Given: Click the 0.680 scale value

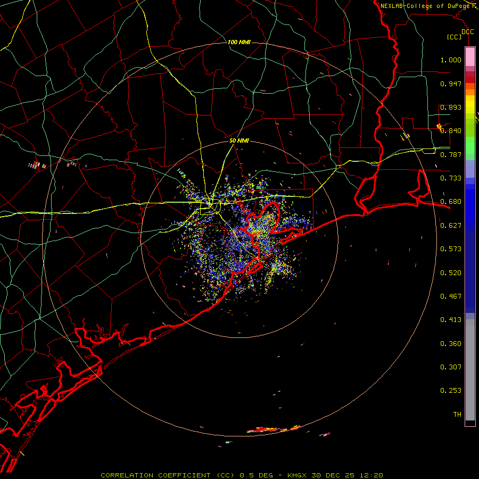Looking at the screenshot, I should point(451,202).
